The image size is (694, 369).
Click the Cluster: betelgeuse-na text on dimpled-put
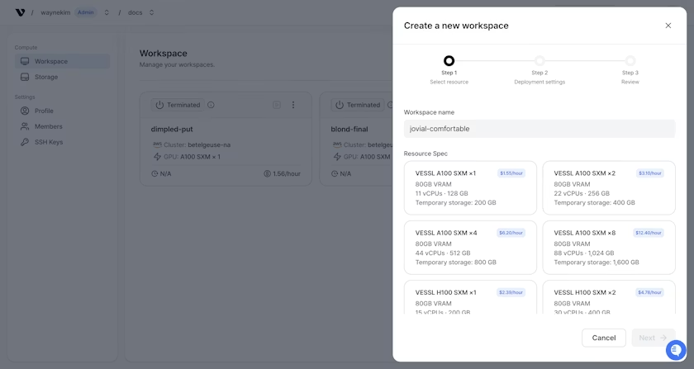click(x=197, y=144)
